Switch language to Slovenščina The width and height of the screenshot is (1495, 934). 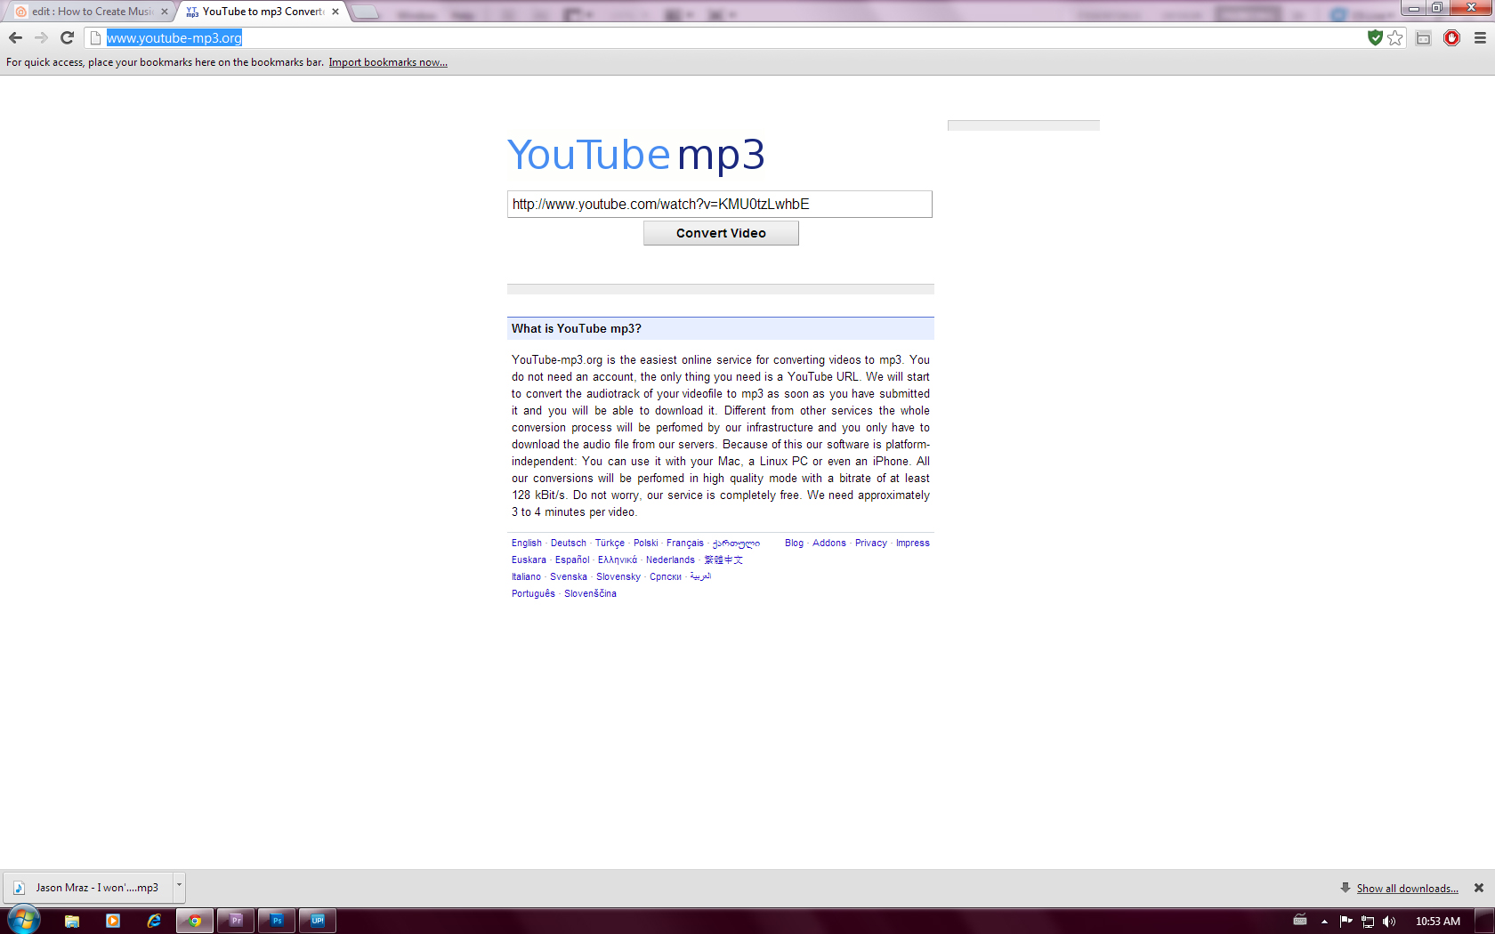[x=590, y=593]
